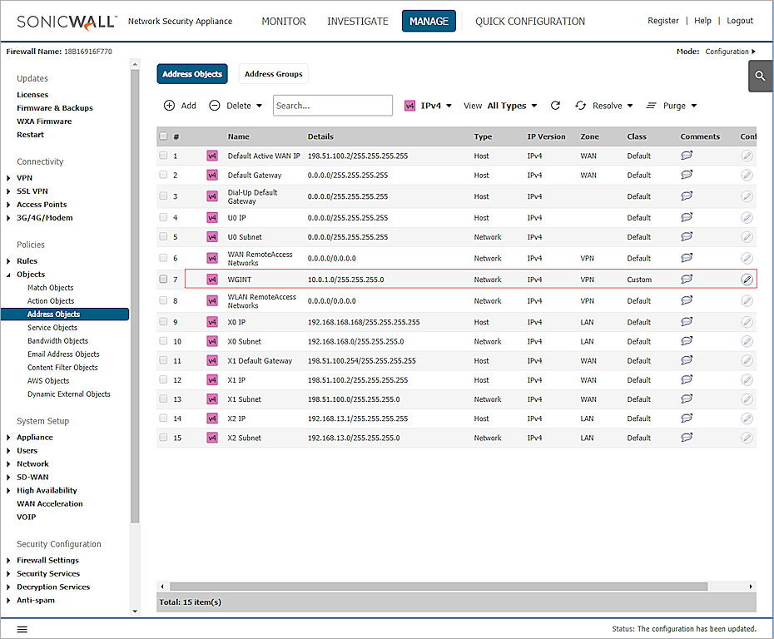The height and width of the screenshot is (639, 774).
Task: Click comment icon for X2 Subnet row
Action: (x=687, y=438)
